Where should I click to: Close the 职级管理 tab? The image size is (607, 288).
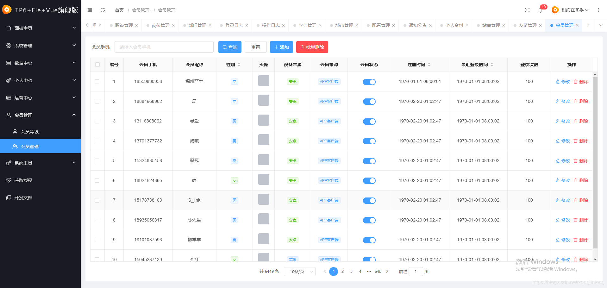coord(137,25)
